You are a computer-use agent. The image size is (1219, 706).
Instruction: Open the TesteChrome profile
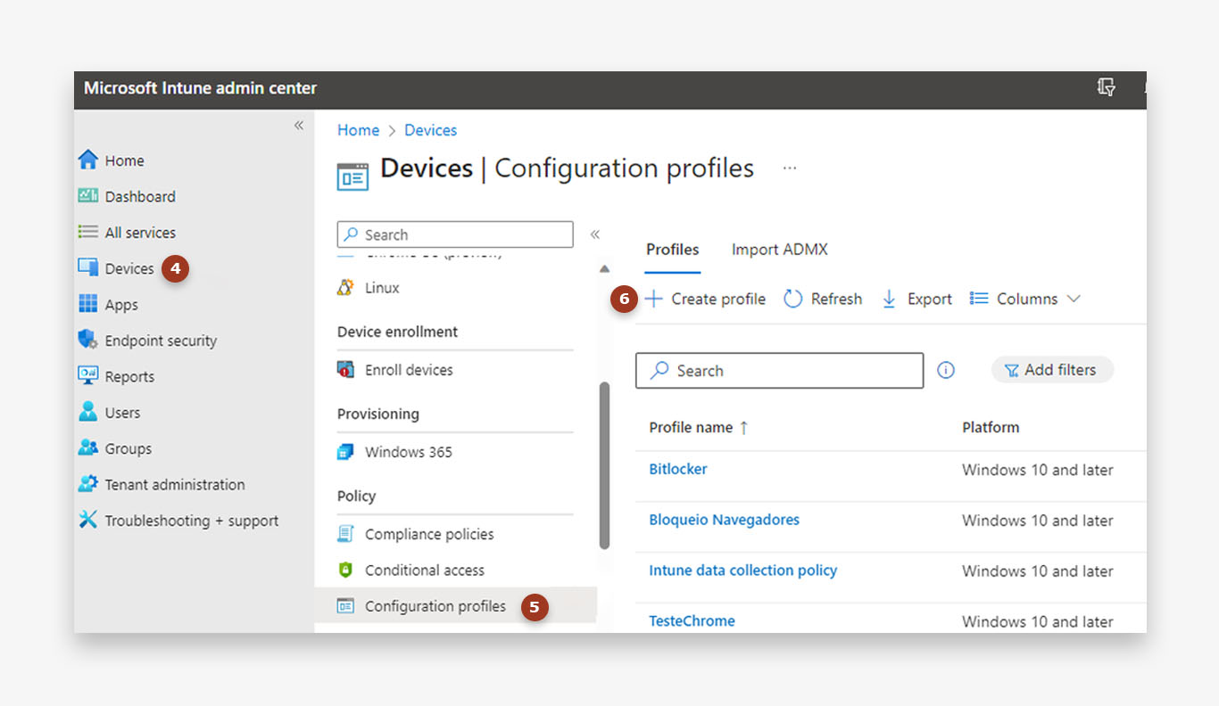692,621
